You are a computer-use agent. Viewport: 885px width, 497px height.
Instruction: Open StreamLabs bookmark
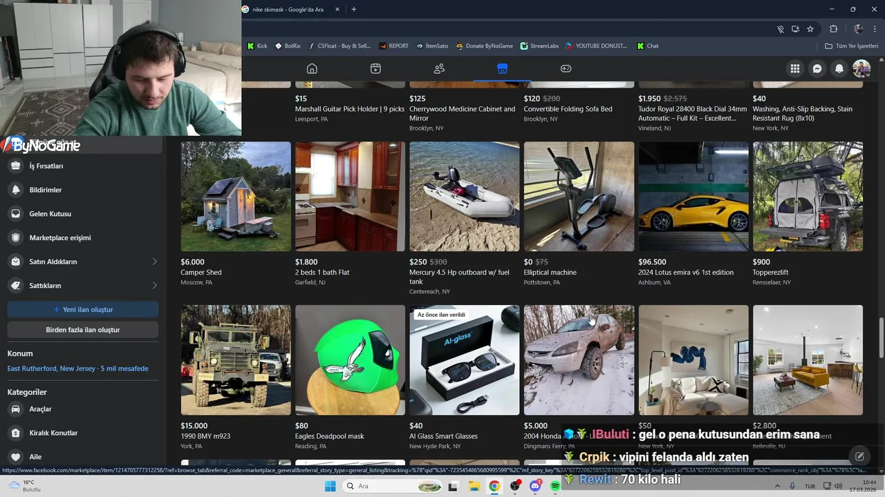(x=539, y=46)
